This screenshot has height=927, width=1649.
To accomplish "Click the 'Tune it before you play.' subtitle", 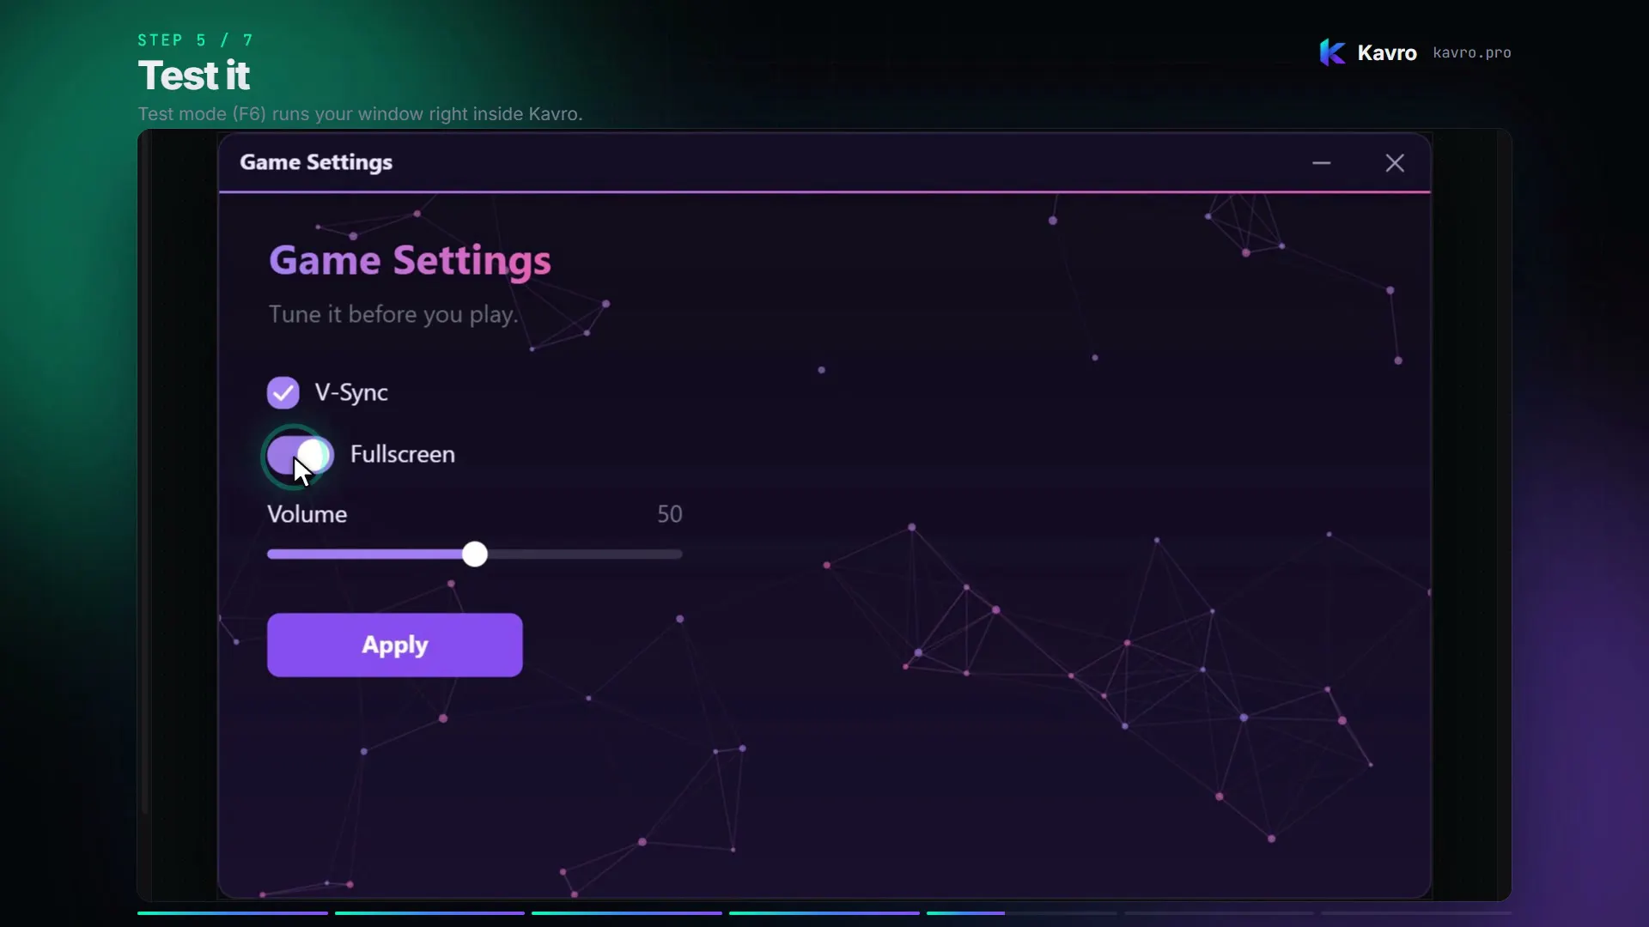I will pyautogui.click(x=393, y=315).
